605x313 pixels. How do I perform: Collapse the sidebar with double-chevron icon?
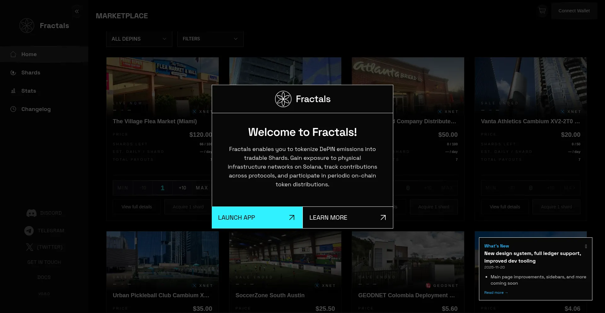(77, 11)
